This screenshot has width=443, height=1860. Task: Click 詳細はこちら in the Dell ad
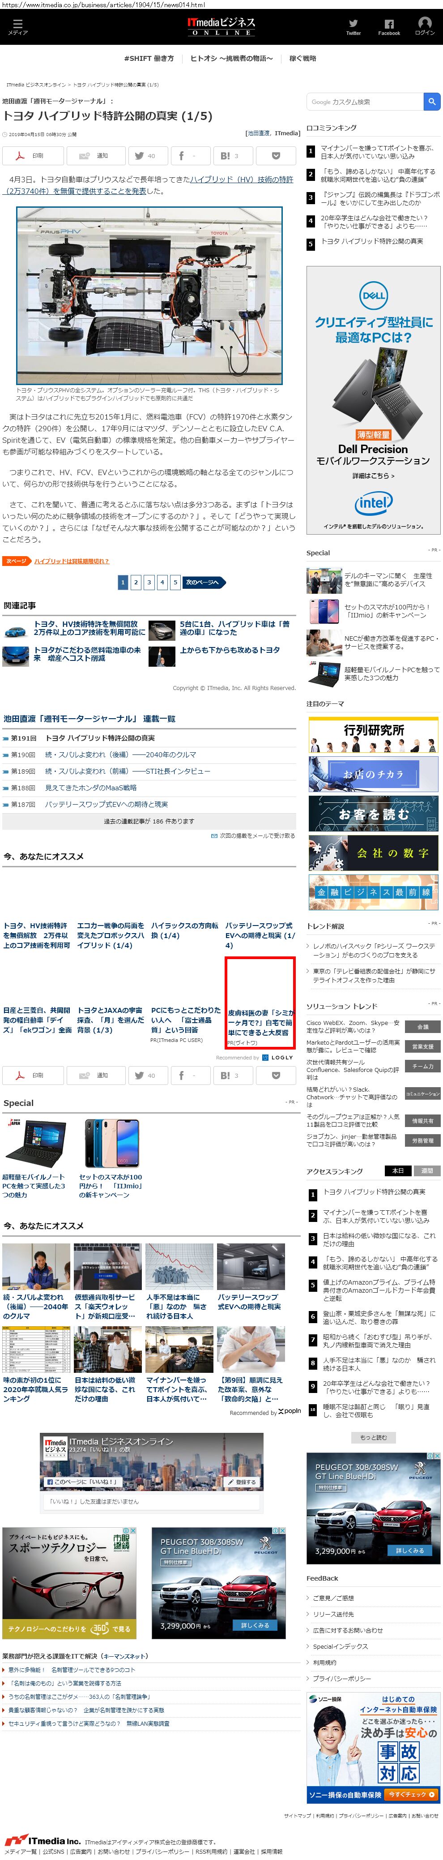[373, 476]
